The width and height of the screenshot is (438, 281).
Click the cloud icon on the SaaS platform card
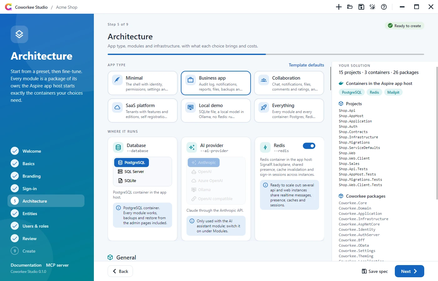(x=117, y=107)
